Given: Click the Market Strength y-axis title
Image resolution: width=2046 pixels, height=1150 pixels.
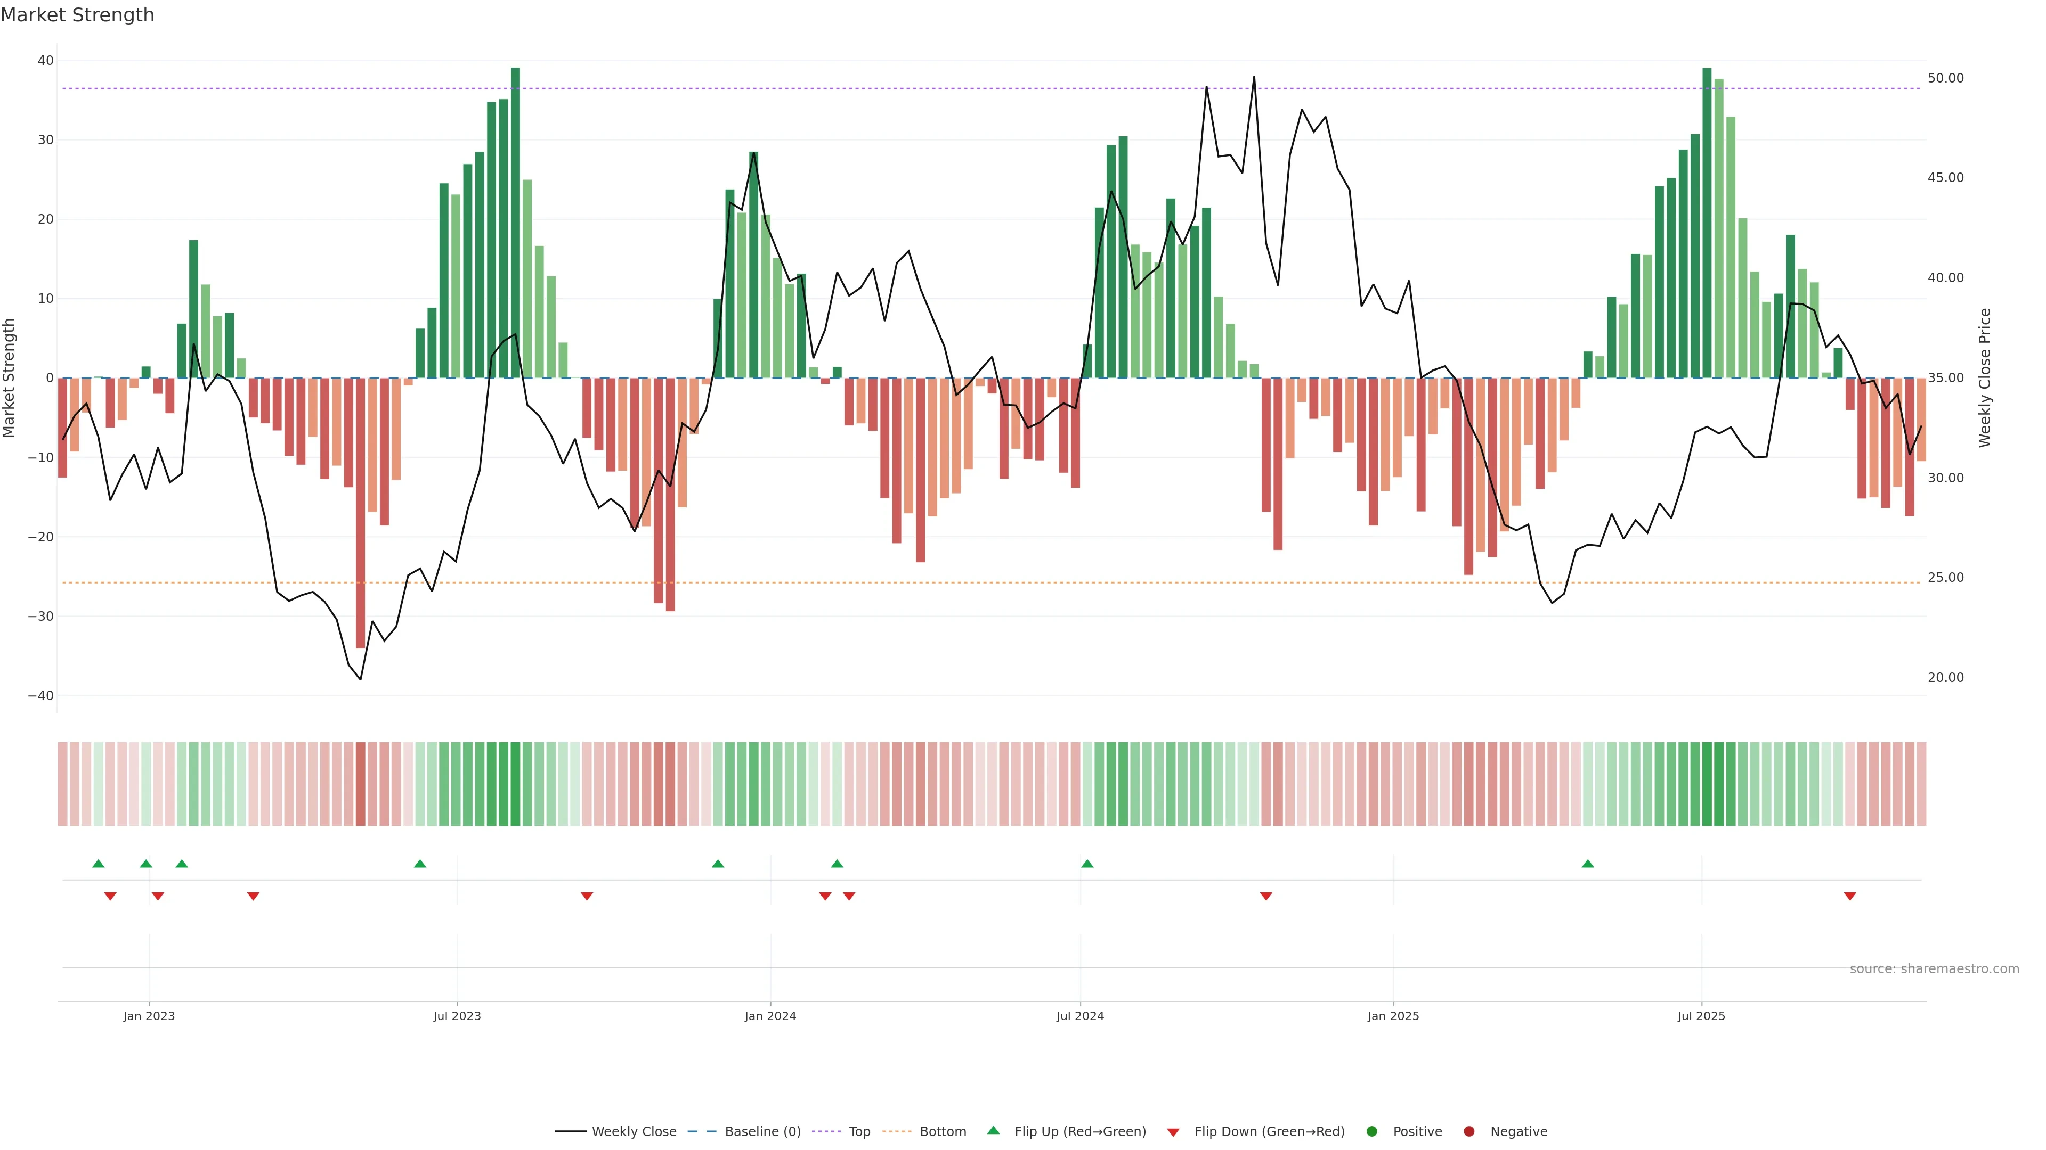Looking at the screenshot, I should (x=10, y=378).
